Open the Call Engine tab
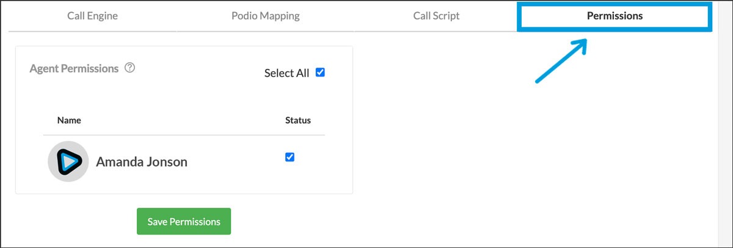 point(92,16)
